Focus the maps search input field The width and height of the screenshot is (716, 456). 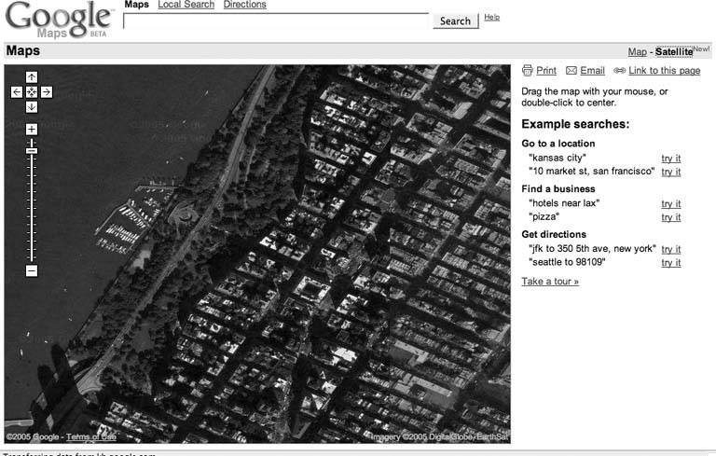(x=276, y=21)
